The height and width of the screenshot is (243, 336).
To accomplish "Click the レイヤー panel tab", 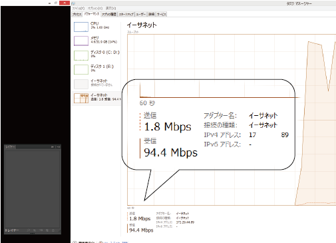I will (x=10, y=147).
